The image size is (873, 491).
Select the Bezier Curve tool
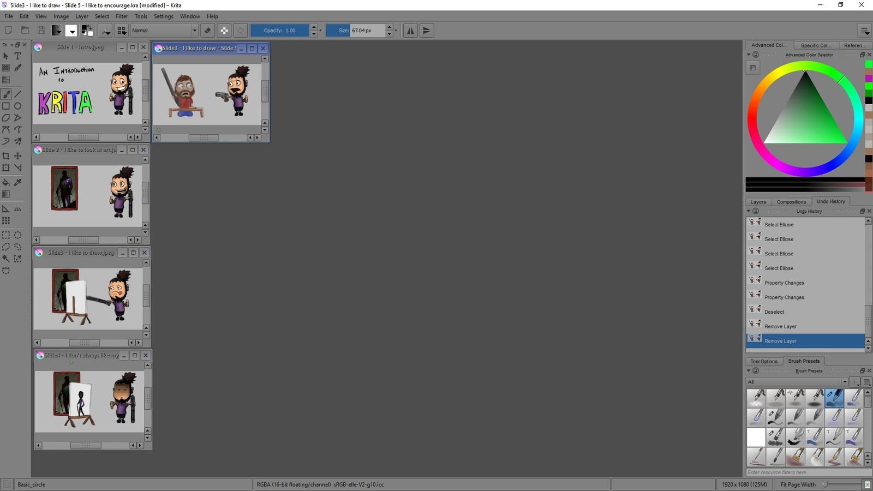(x=6, y=130)
